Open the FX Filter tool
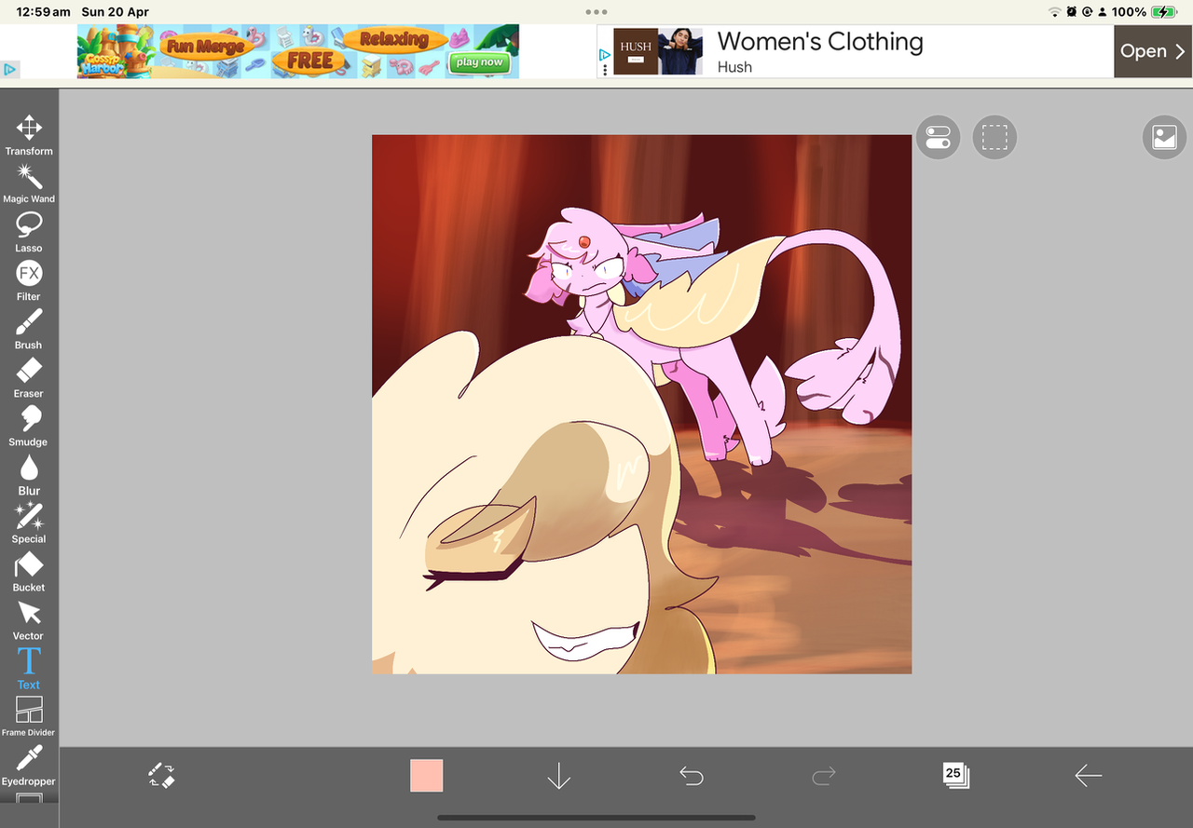1193x828 pixels. click(x=29, y=280)
